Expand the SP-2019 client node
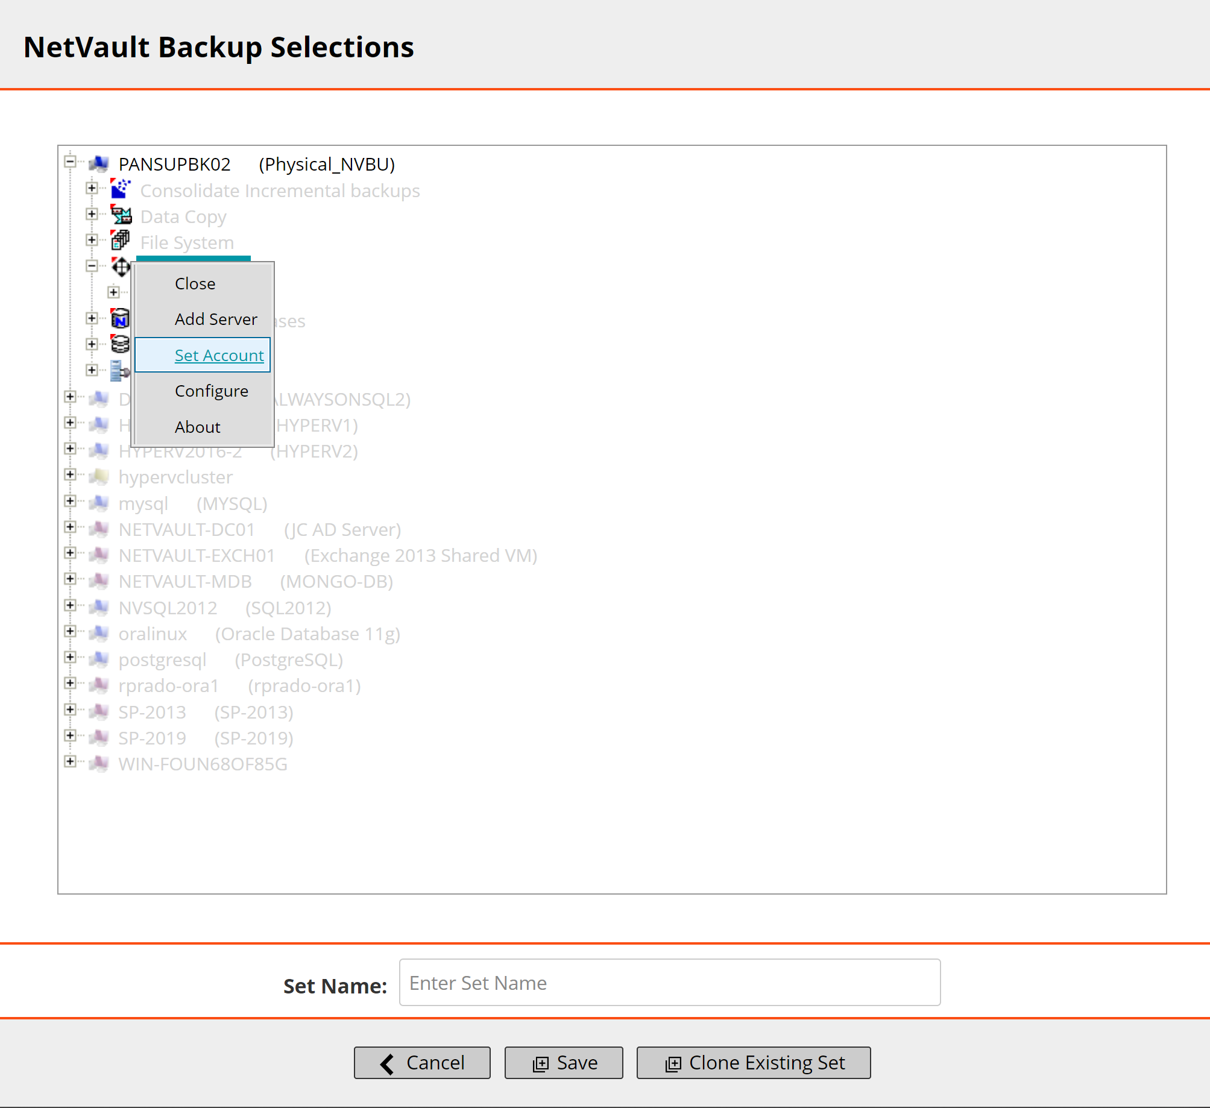 click(x=70, y=735)
